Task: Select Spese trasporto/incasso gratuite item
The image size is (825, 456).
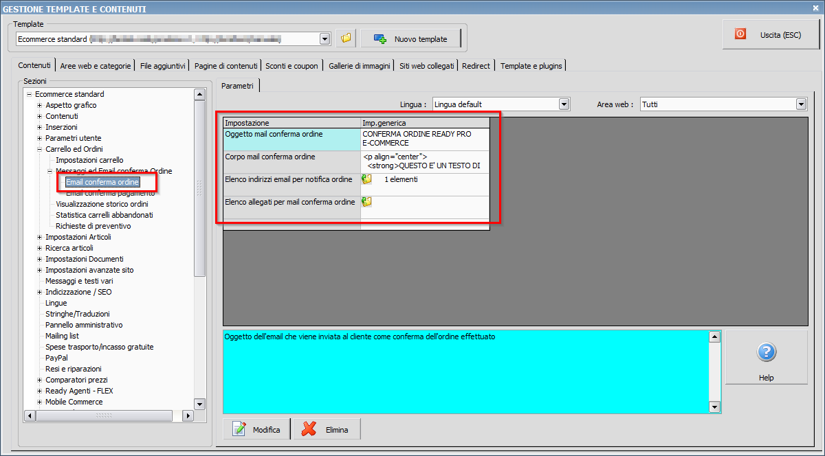Action: (x=100, y=347)
